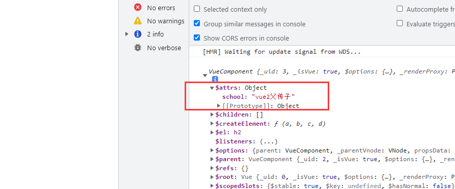Tick the Evaluate triggers checkbox
The height and width of the screenshot is (189, 455).
[400, 23]
